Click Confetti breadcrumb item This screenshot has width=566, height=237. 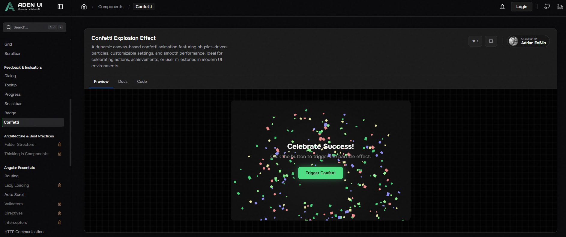(x=144, y=7)
